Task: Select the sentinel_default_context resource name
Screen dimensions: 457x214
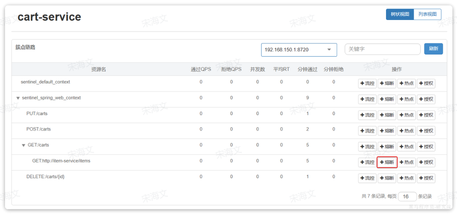Action: [x=46, y=82]
